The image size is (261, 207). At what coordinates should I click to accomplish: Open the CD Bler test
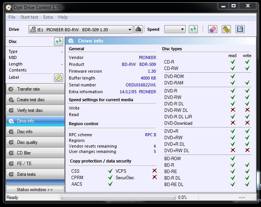(x=35, y=153)
